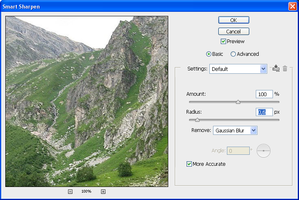Open the Settings dropdown showing Default

[x=238, y=69]
